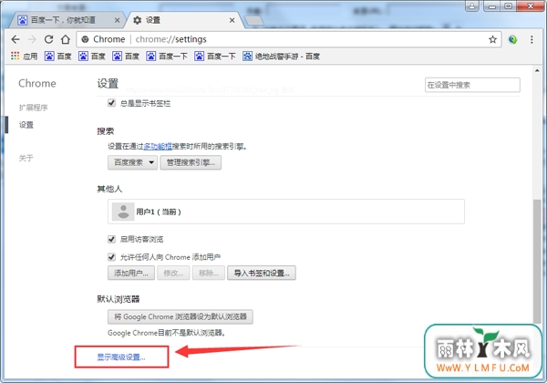Toggle 启用访客浏览 checkbox

coord(111,239)
